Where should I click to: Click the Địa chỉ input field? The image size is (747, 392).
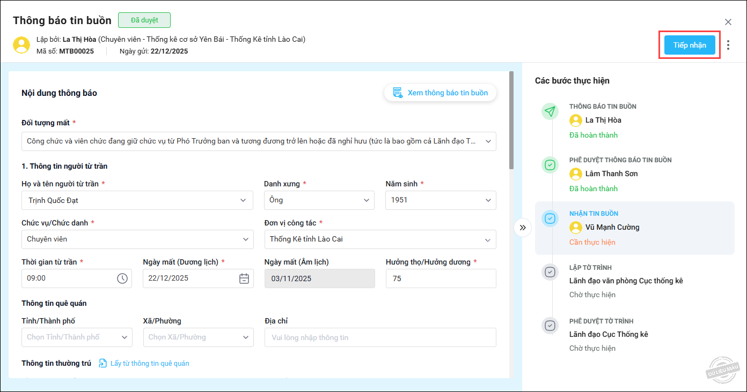point(380,337)
